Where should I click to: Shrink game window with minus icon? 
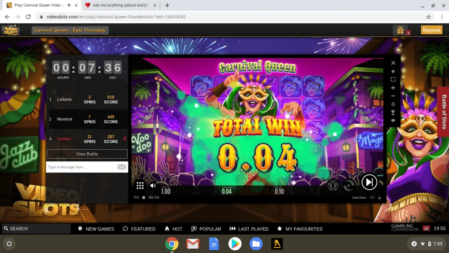[393, 96]
